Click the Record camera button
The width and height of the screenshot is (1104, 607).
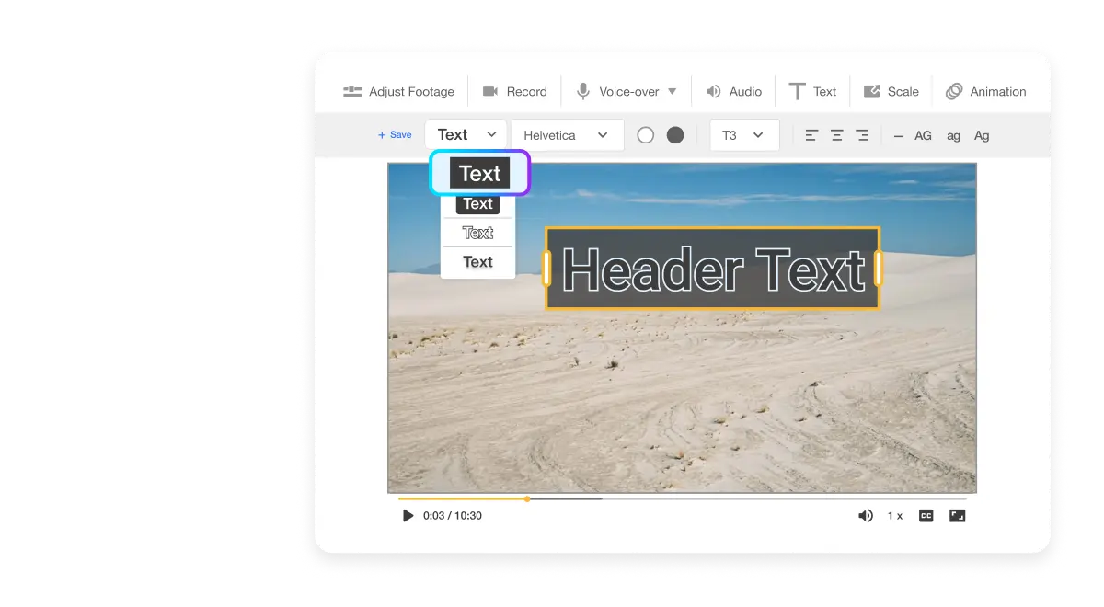tap(514, 92)
